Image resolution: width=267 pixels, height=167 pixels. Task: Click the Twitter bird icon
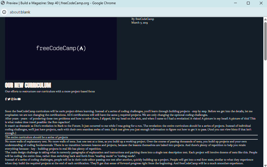tap(9, 99)
